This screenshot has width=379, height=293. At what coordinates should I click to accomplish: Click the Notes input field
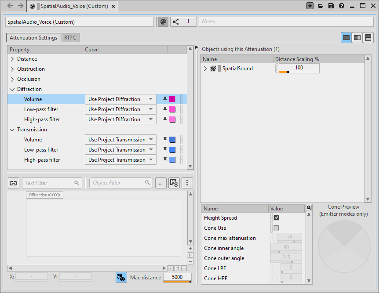pyautogui.click(x=286, y=22)
